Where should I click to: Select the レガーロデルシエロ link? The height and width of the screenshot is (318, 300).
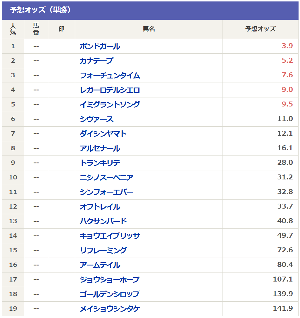click(x=110, y=90)
